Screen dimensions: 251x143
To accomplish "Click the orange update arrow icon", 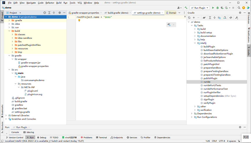I will click(x=243, y=8).
